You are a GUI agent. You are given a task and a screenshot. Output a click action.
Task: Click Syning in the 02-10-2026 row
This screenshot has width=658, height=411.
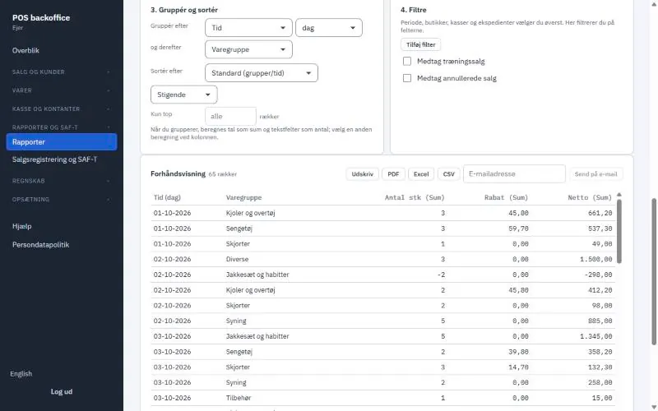point(236,321)
